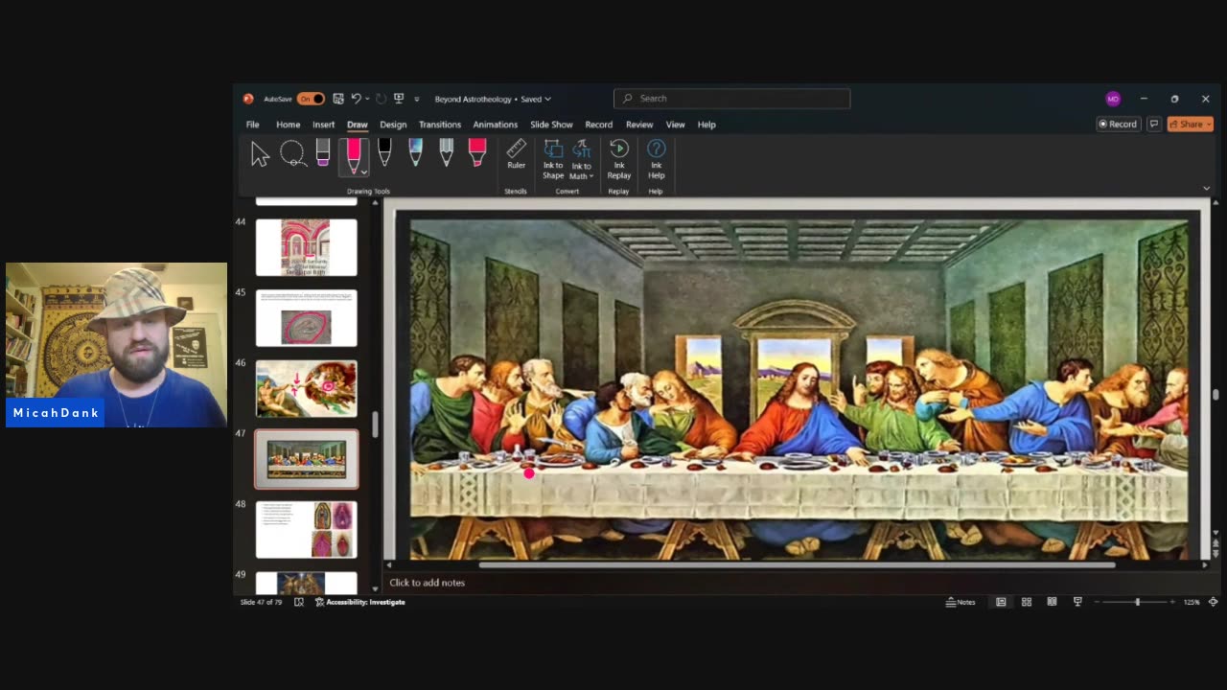Undo the last action

click(x=356, y=99)
